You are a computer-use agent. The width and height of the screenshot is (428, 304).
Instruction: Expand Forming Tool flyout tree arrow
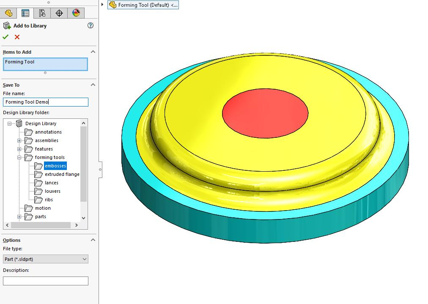click(103, 5)
